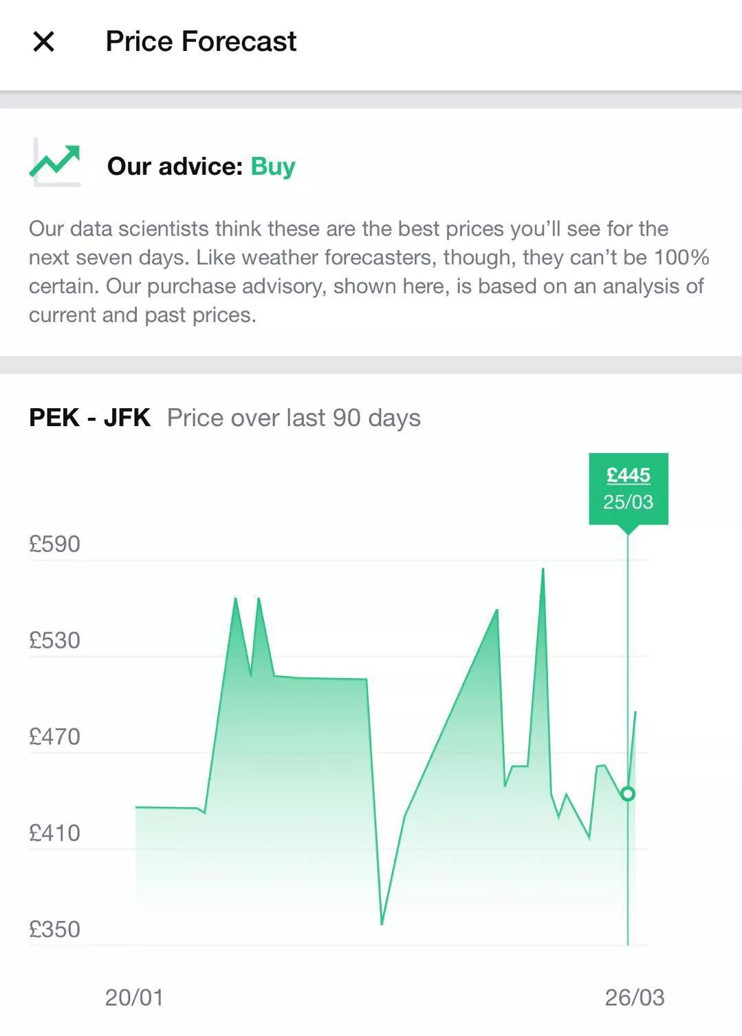This screenshot has height=1036, width=742.
Task: Tap the data scientists advisory paragraph
Action: (x=369, y=272)
